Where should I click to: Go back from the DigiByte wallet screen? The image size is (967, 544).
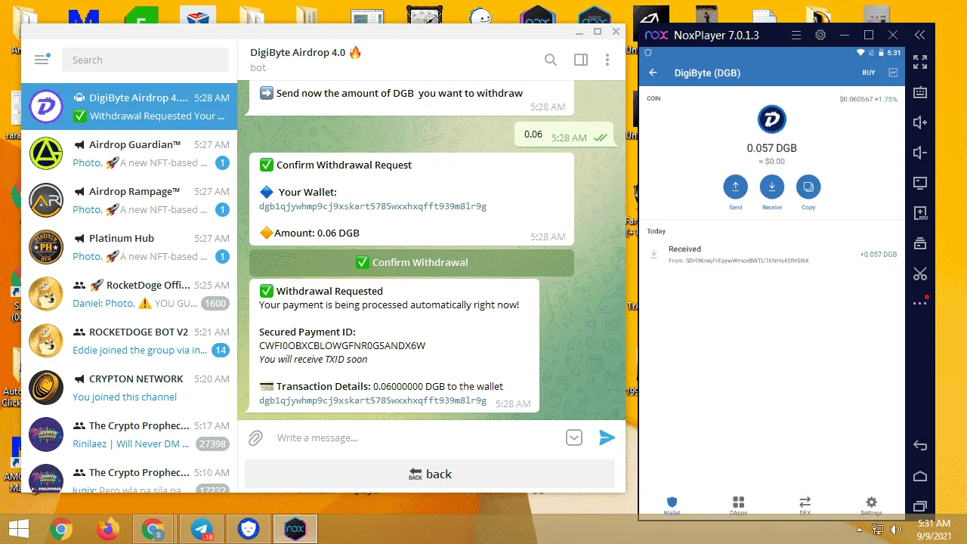click(x=653, y=73)
